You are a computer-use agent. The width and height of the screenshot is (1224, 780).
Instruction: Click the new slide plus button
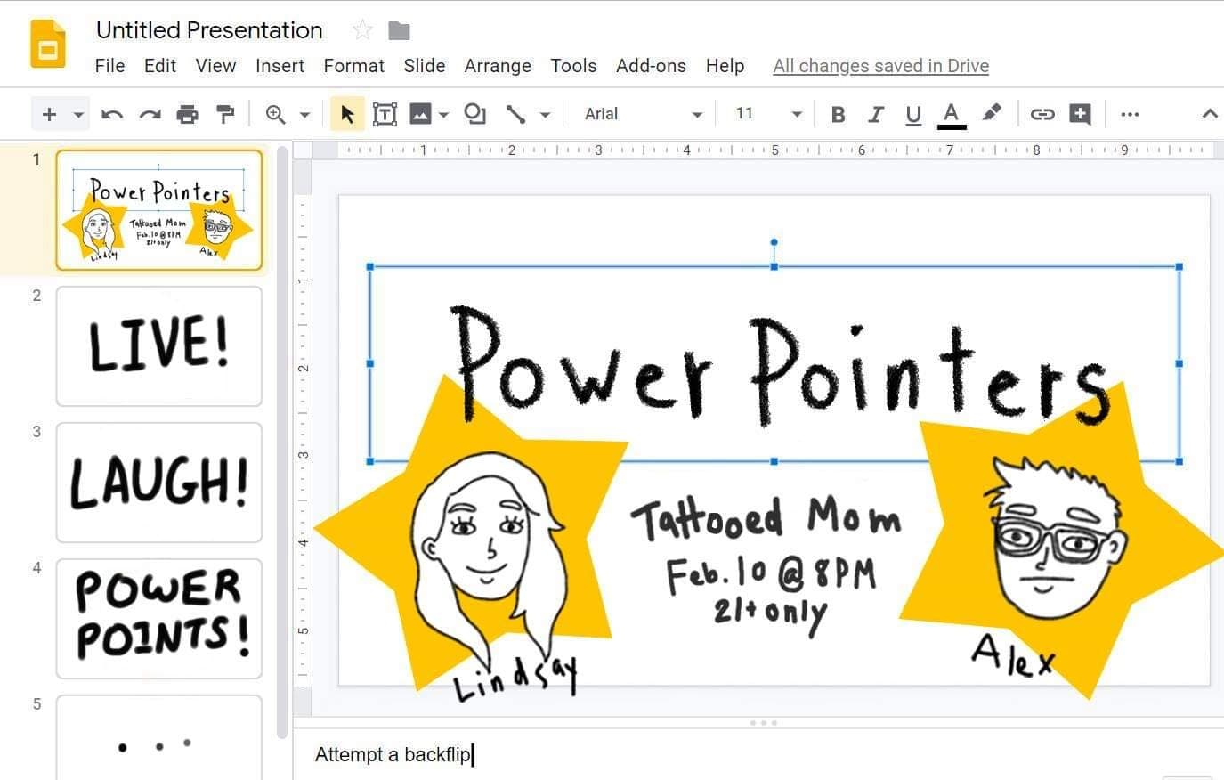[49, 114]
